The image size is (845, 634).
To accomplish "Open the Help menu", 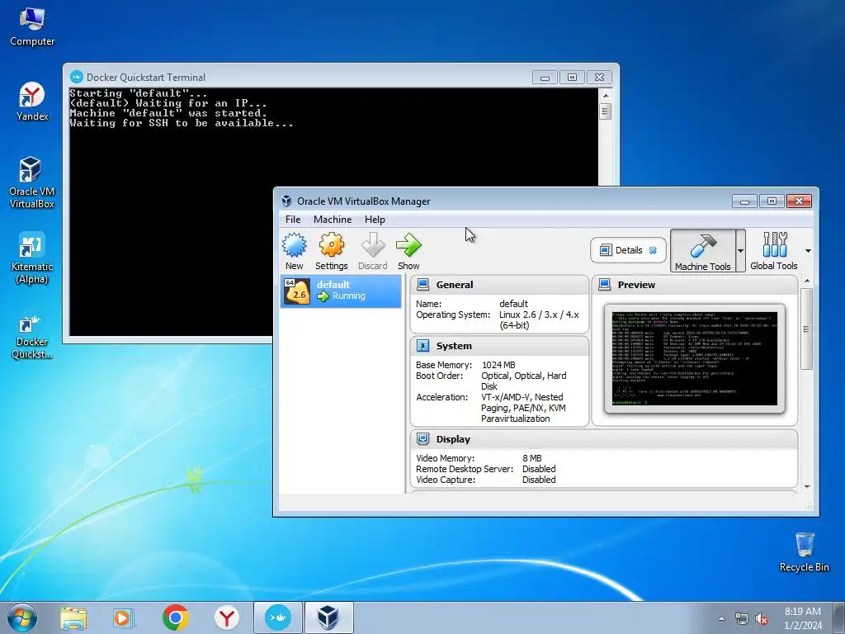I will (x=375, y=220).
